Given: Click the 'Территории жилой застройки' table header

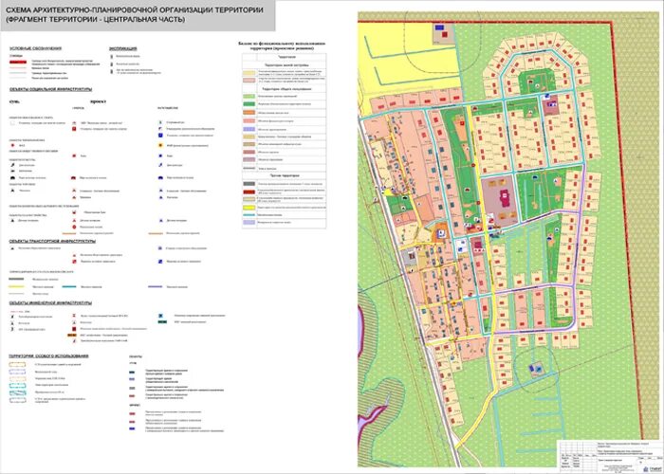Looking at the screenshot, I should coord(286,65).
